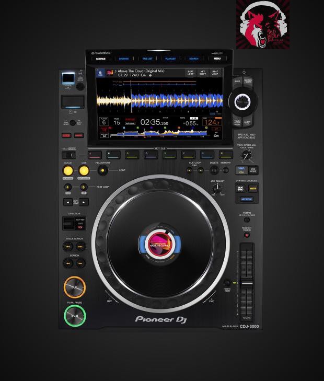Click the zoomed waveform on the display
The height and width of the screenshot is (381, 324).
click(159, 100)
